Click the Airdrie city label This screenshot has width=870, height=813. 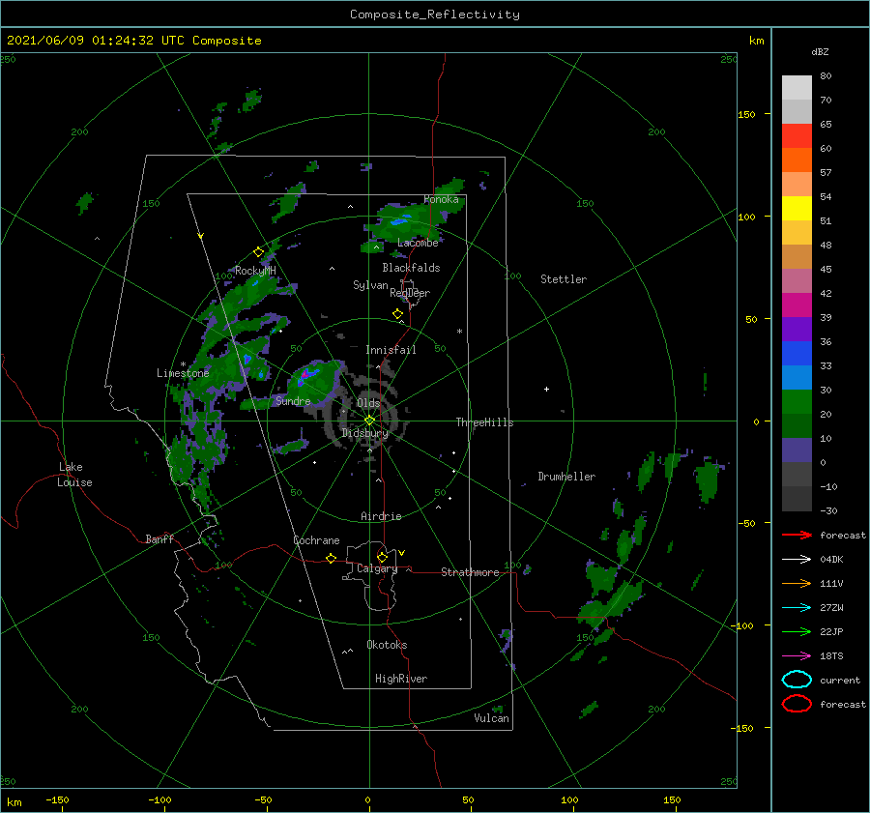tap(381, 516)
